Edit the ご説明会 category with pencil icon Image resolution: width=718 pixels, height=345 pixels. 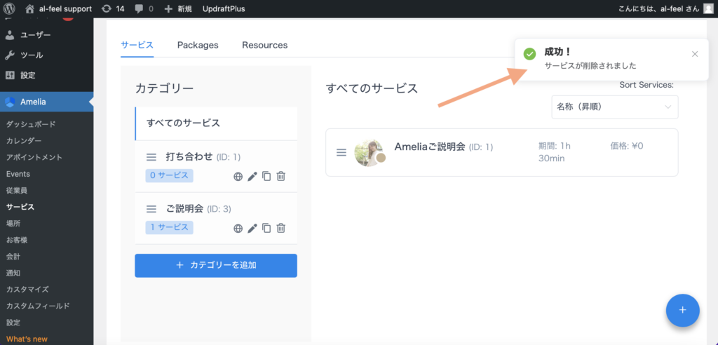252,228
